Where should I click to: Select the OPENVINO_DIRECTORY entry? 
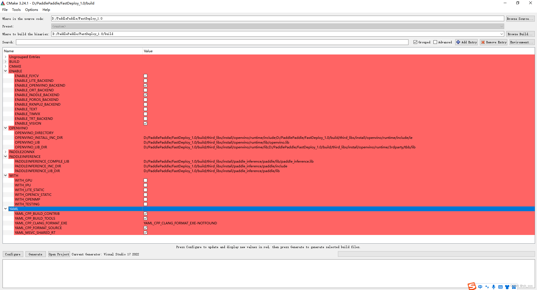point(34,133)
